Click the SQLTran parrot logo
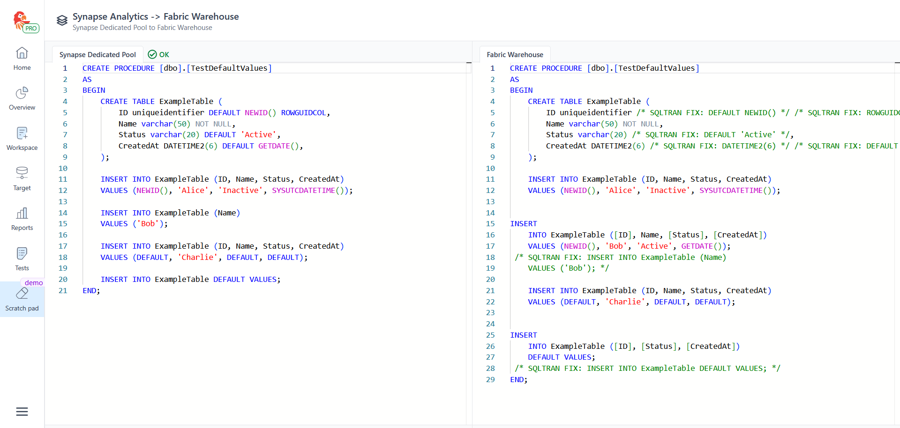The width and height of the screenshot is (900, 428). (x=21, y=20)
